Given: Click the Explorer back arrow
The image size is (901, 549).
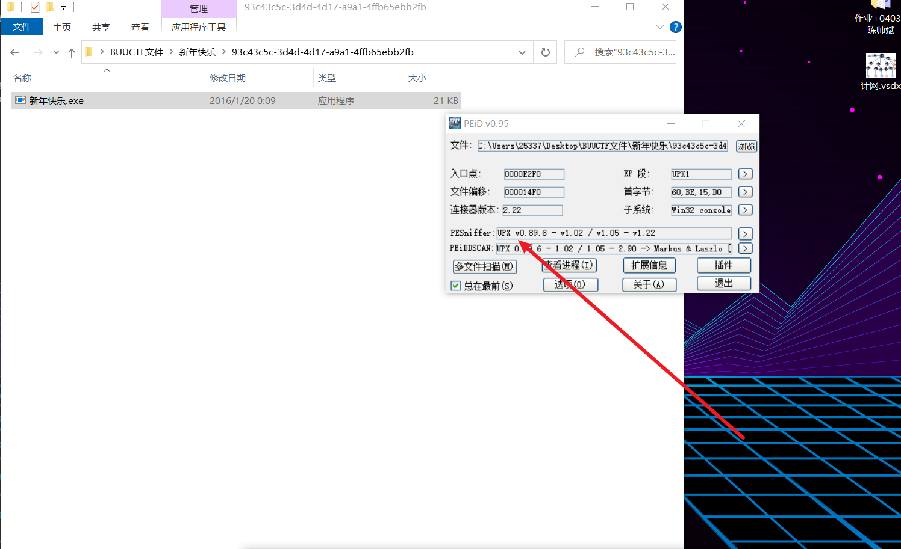Looking at the screenshot, I should click(x=15, y=52).
